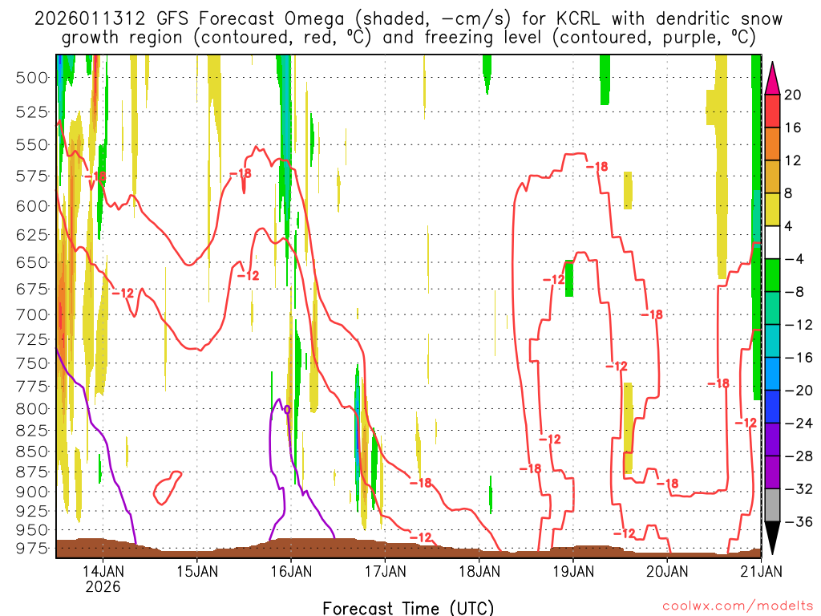
Task: Click the 16JAN time axis label
Action: coord(290,570)
